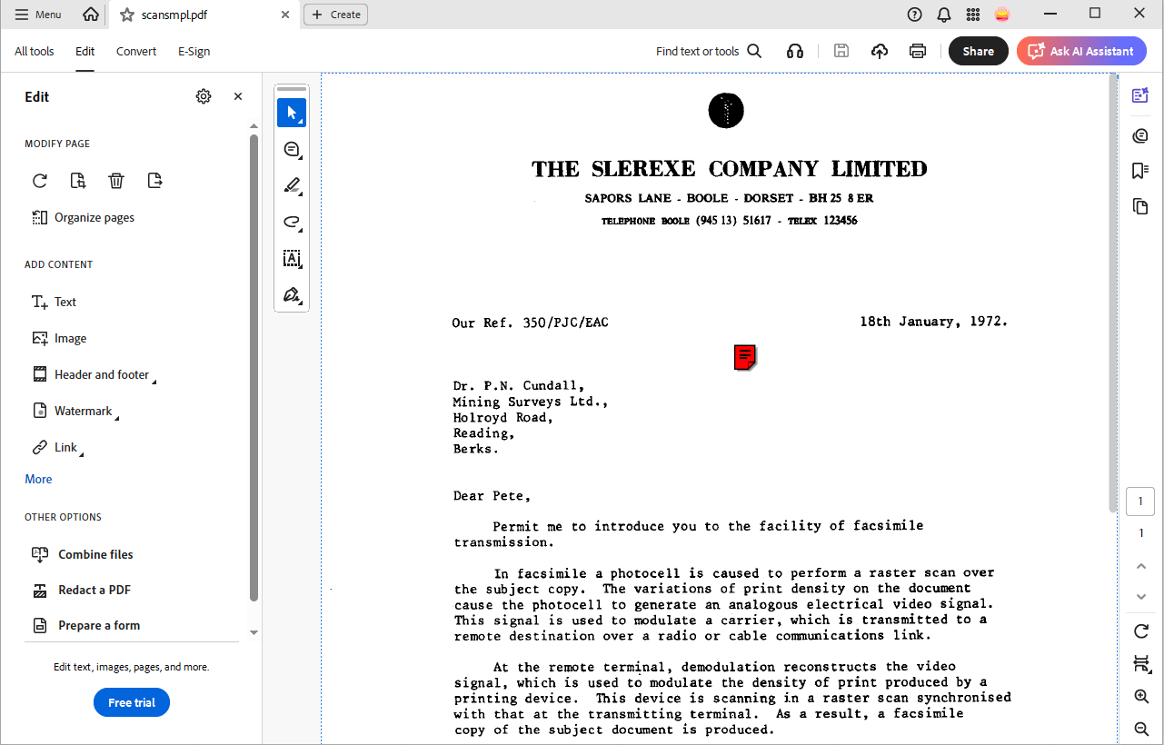Click the rotate page icon

[x=40, y=181]
